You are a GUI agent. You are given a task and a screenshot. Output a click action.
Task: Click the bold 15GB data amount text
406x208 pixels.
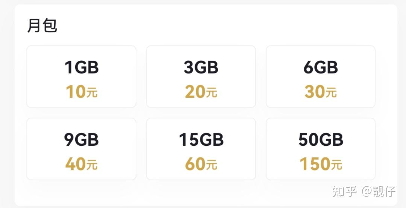(x=201, y=140)
